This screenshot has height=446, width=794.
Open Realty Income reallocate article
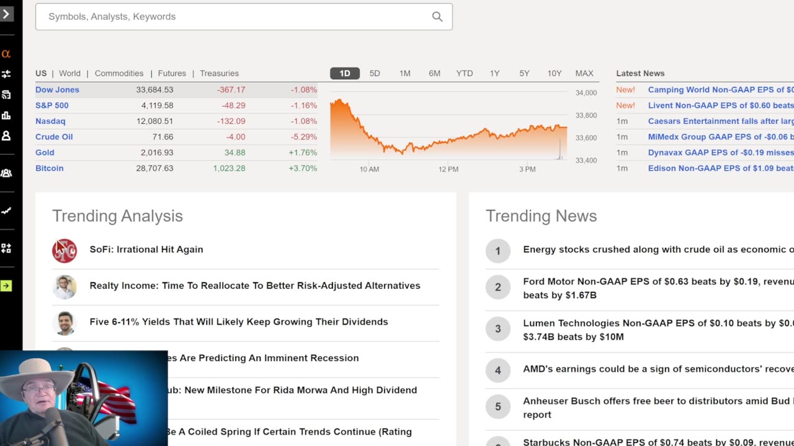click(x=255, y=286)
